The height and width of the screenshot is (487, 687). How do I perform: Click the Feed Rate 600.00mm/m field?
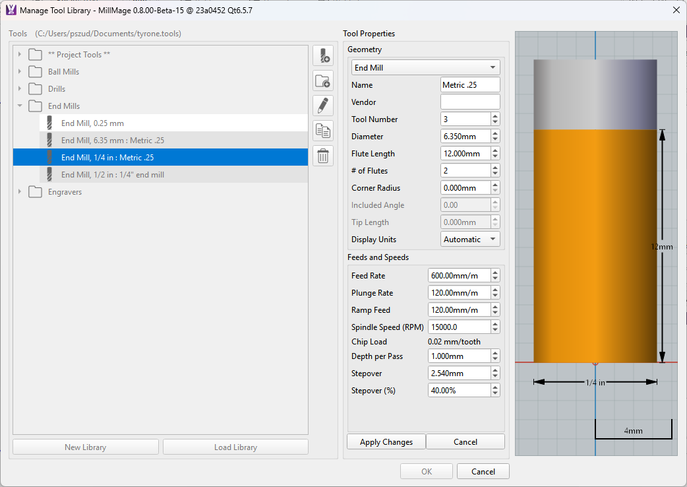459,275
